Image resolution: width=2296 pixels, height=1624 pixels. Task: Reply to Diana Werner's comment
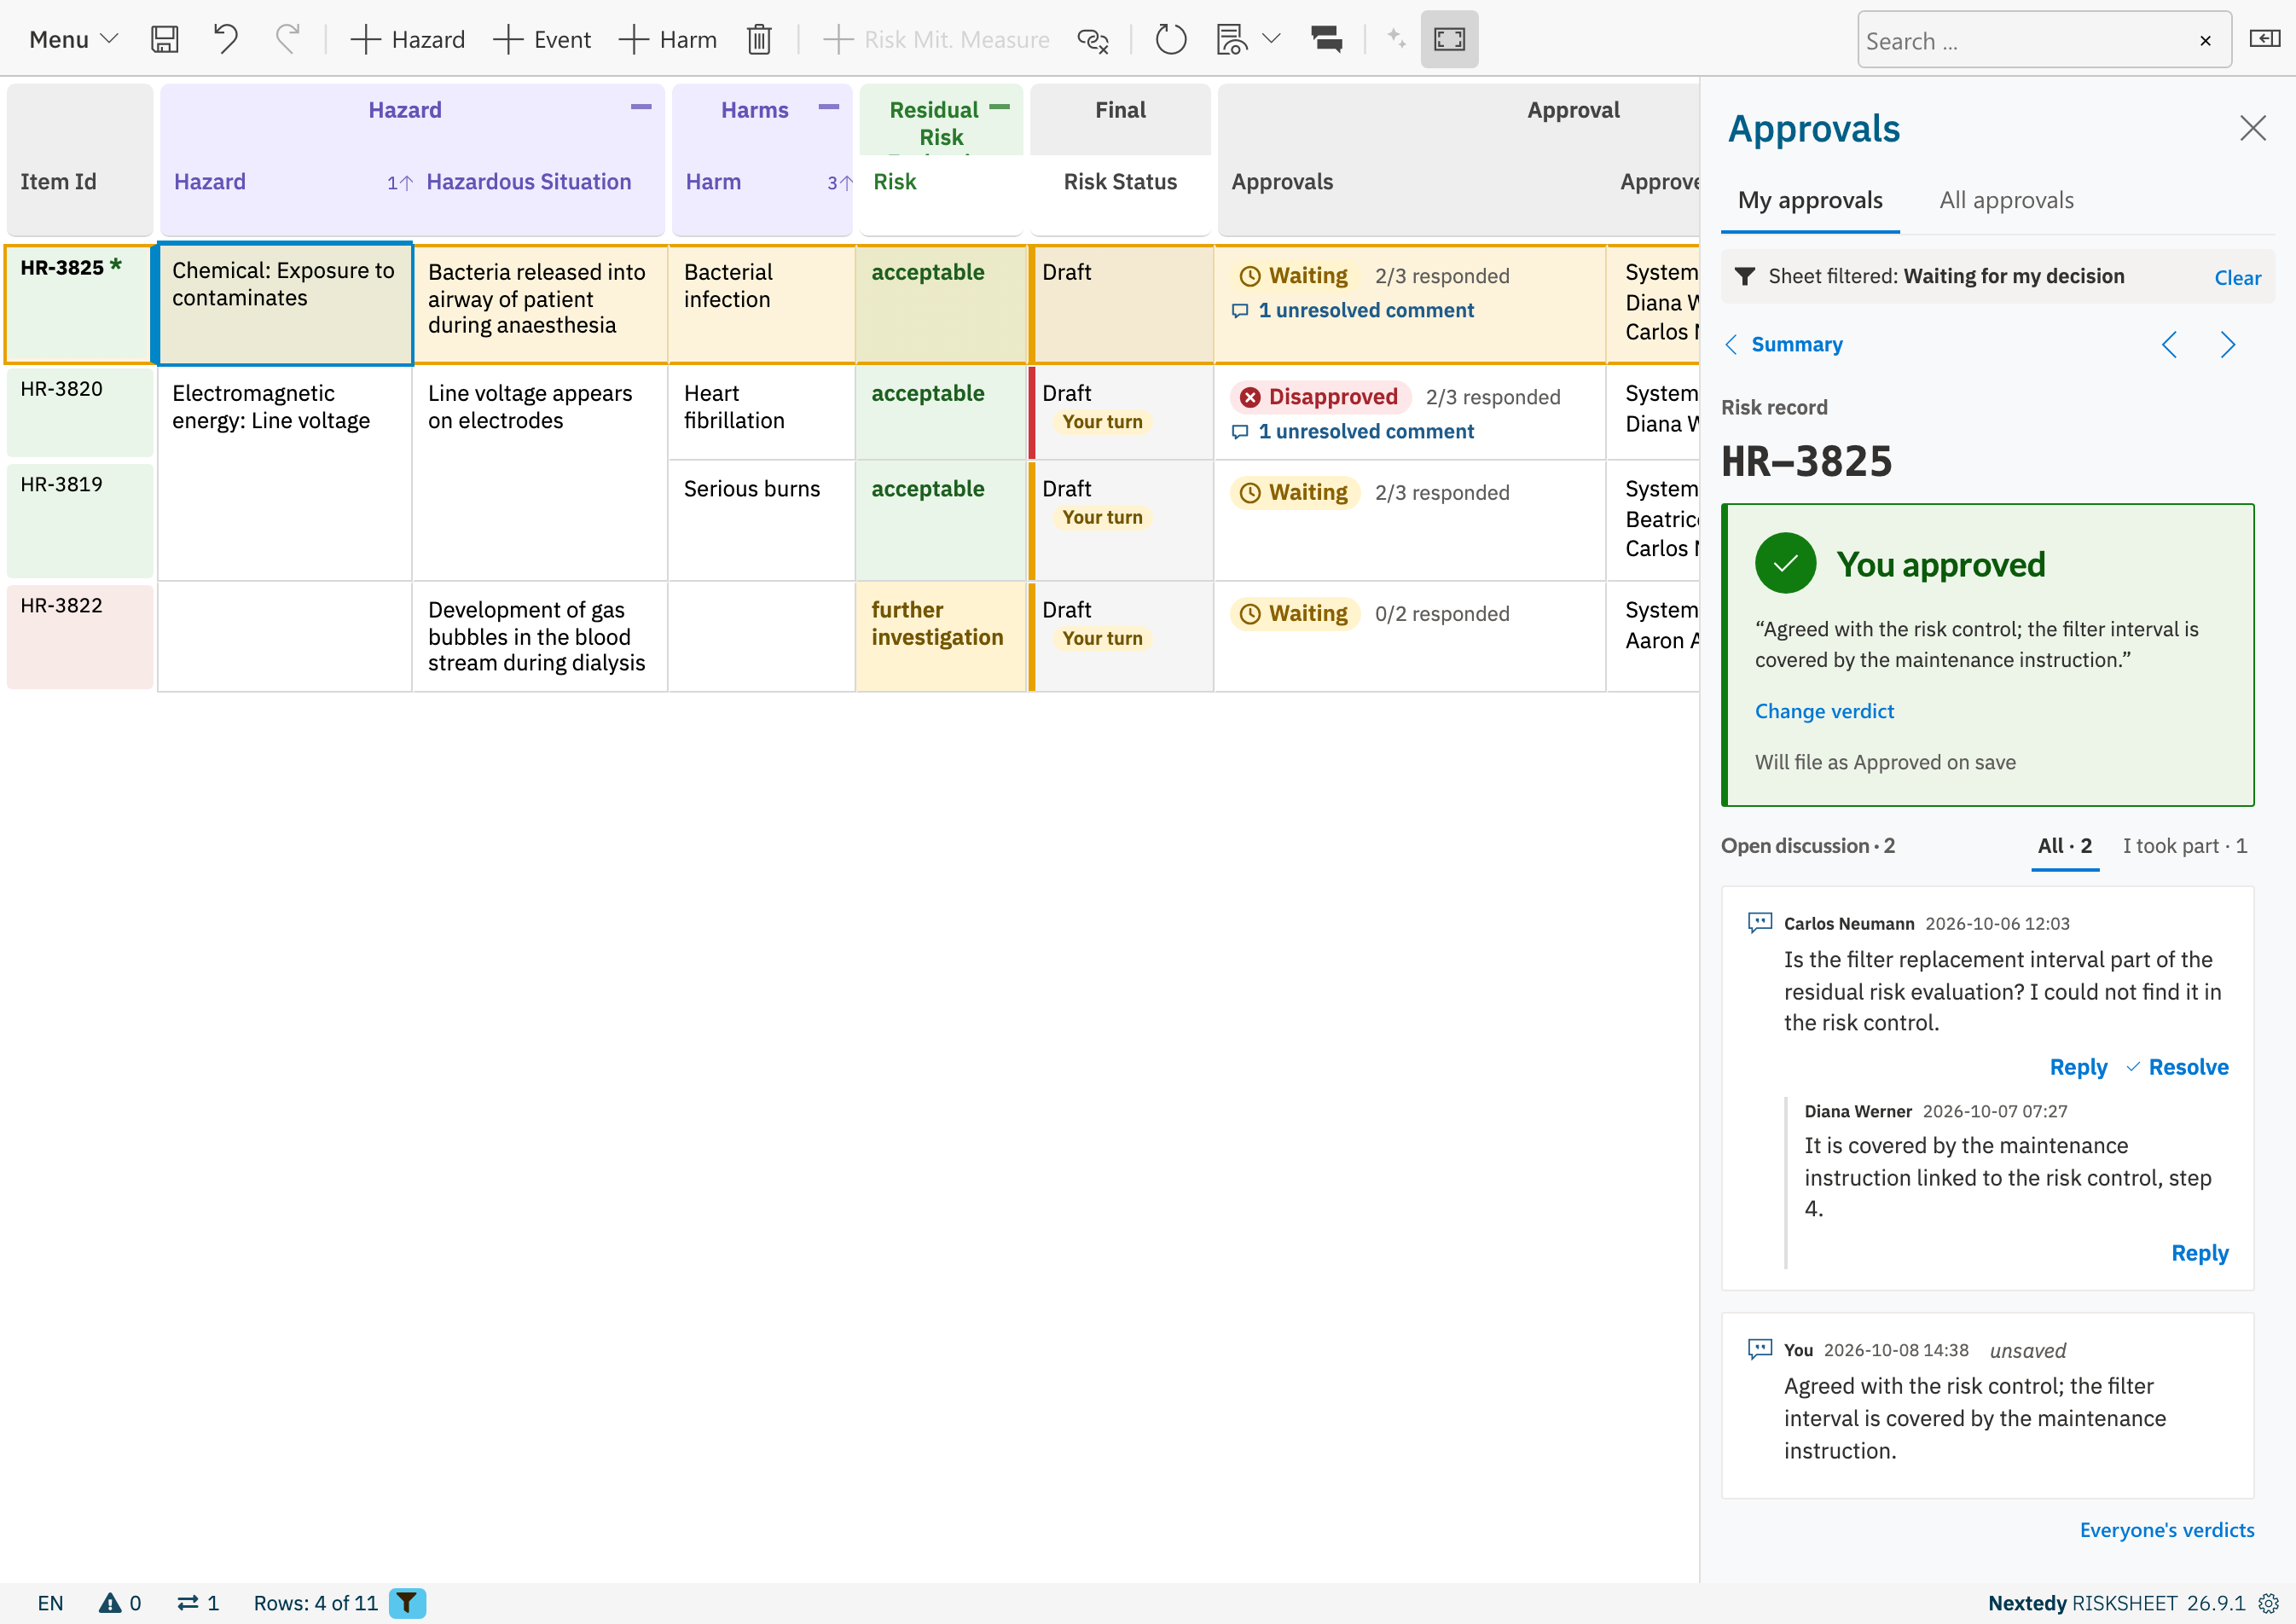point(2200,1253)
